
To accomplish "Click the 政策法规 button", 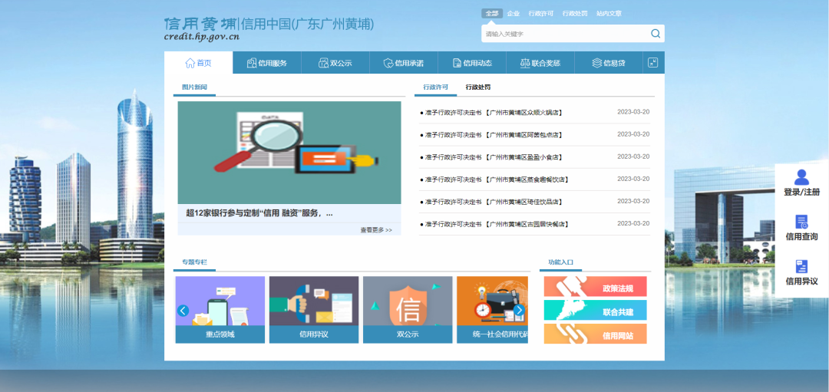I will pyautogui.click(x=596, y=287).
